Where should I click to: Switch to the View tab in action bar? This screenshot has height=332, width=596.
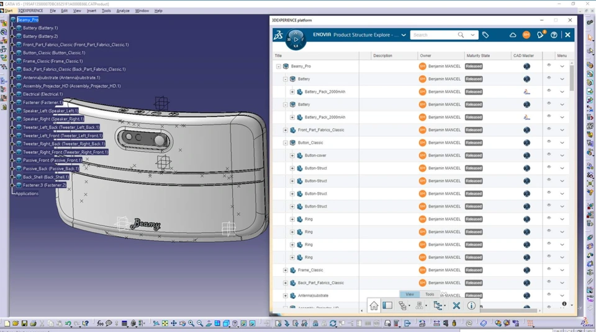coord(410,294)
